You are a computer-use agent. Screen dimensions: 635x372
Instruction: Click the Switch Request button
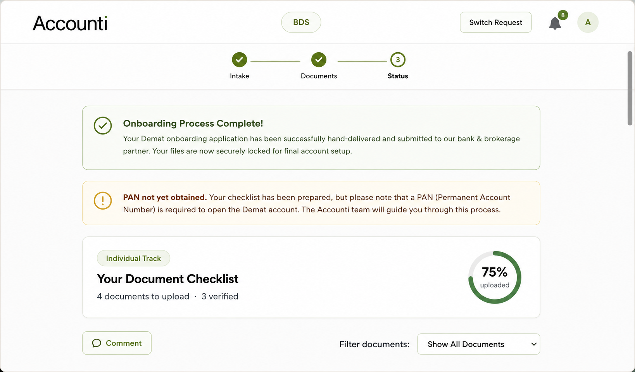click(495, 22)
